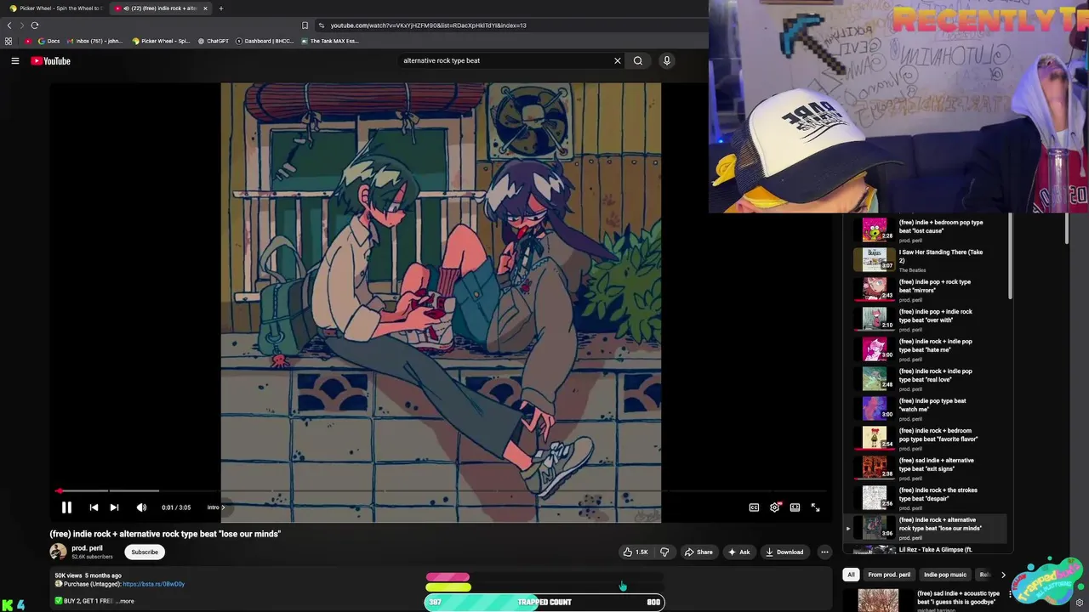
Task: Dislike the video with thumbs down
Action: 664,552
